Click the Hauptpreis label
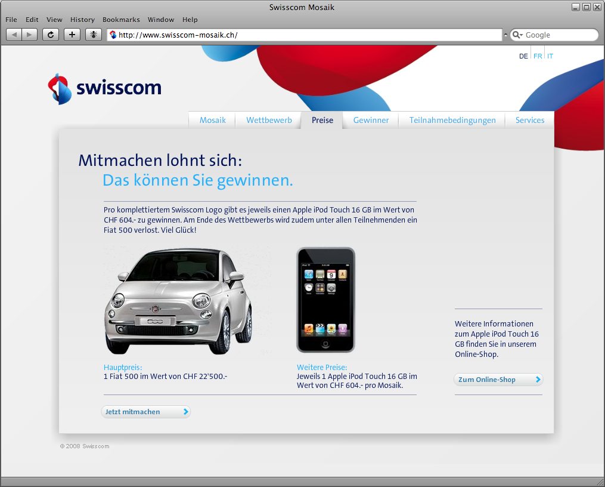The width and height of the screenshot is (605, 487). click(x=123, y=367)
